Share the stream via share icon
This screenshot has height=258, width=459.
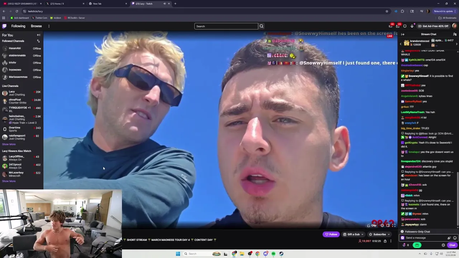pyautogui.click(x=385, y=241)
